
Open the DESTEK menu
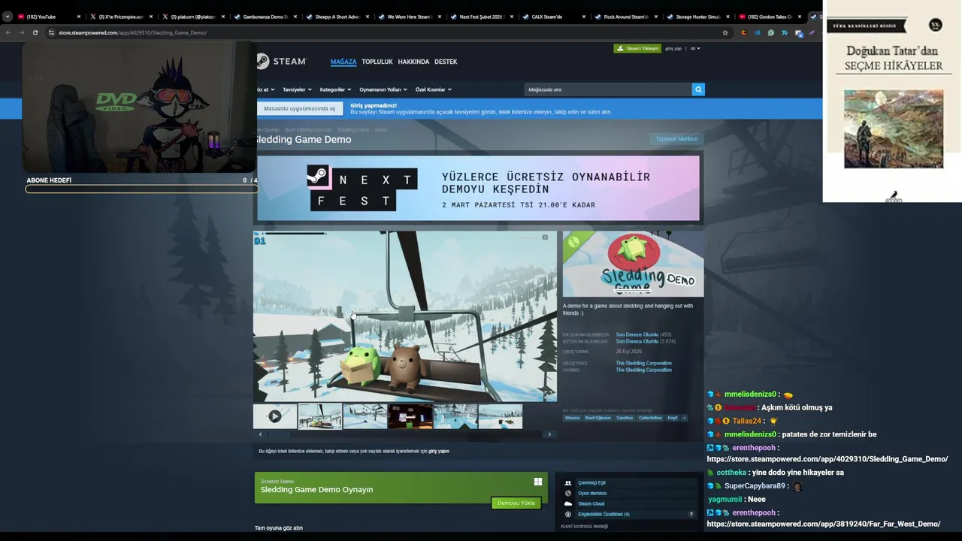(446, 62)
